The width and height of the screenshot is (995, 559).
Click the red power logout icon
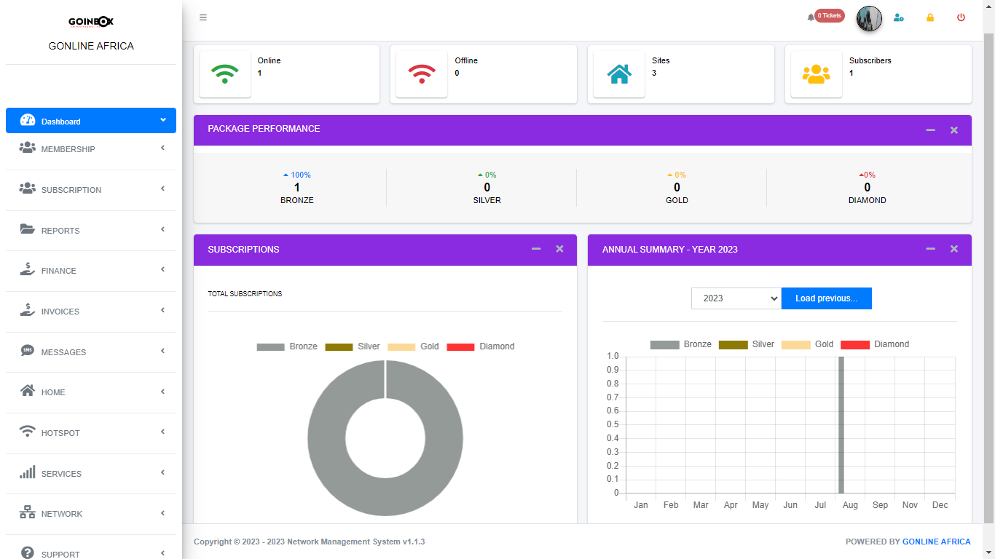pyautogui.click(x=961, y=17)
